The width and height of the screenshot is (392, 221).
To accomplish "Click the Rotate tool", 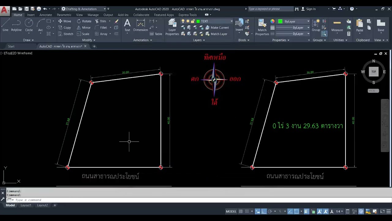I will coord(84,21).
